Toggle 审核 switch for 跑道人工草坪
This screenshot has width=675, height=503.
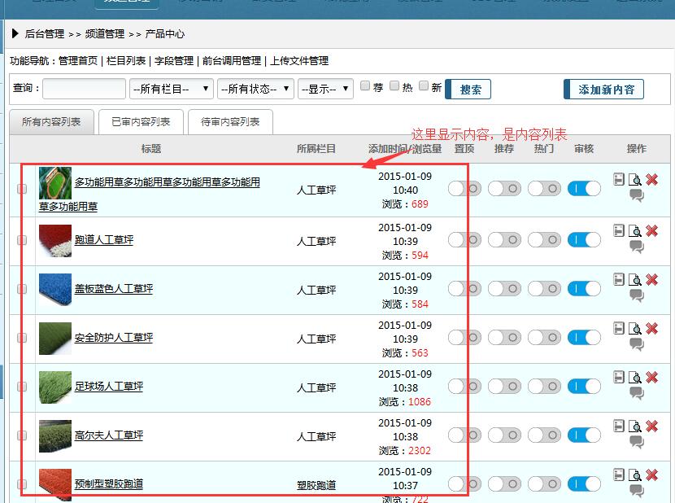click(584, 239)
